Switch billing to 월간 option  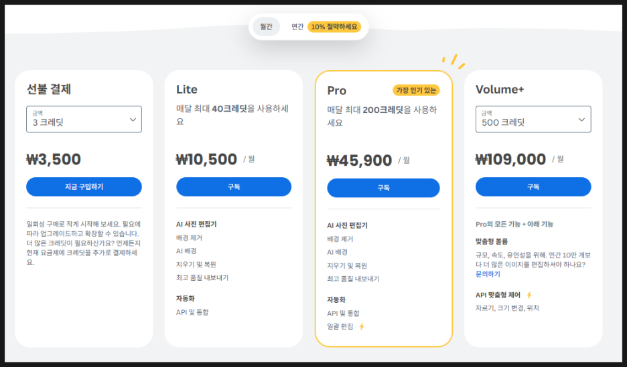266,27
